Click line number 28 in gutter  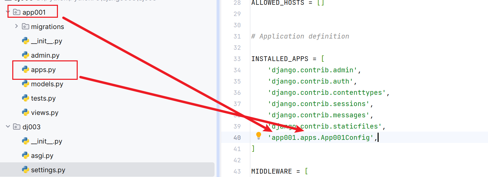237,3
